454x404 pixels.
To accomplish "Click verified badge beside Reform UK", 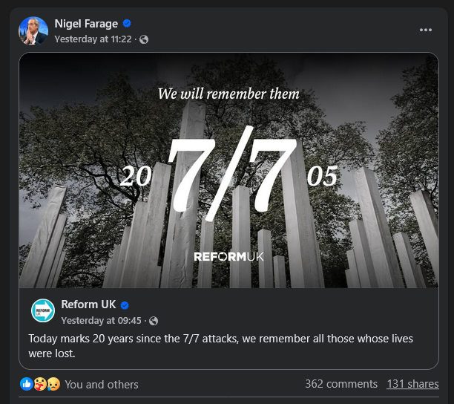I will 125,304.
